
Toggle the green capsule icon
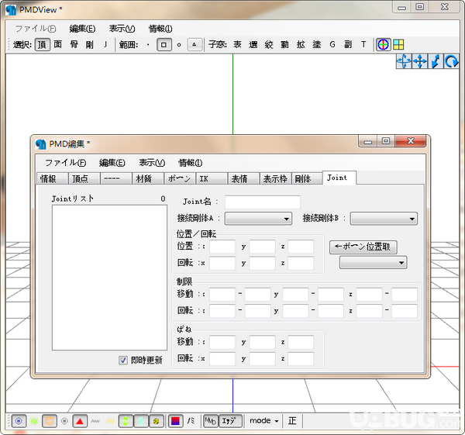coord(126,421)
